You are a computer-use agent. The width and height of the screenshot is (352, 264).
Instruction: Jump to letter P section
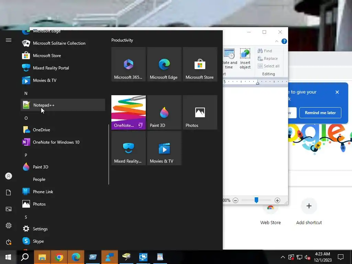(26, 155)
